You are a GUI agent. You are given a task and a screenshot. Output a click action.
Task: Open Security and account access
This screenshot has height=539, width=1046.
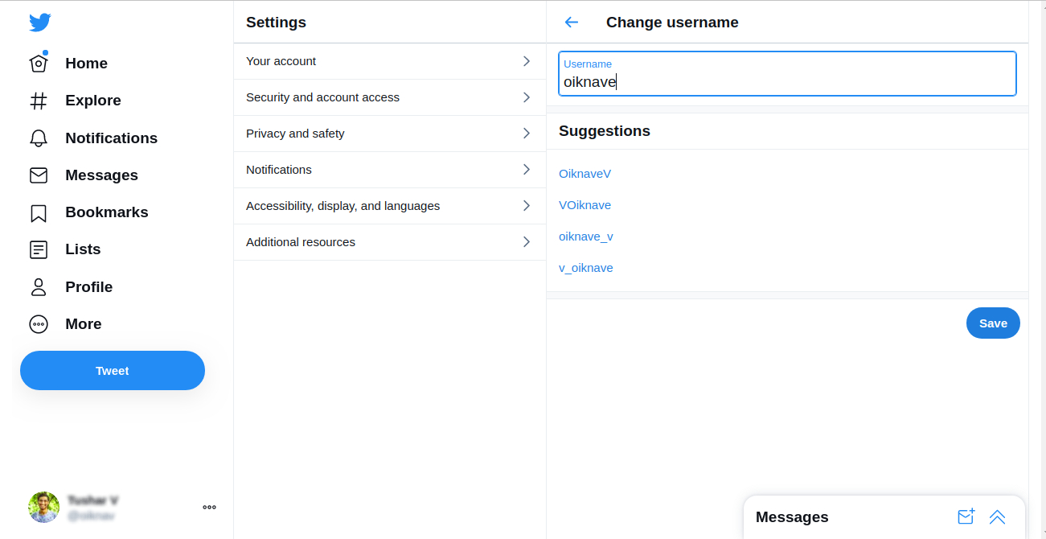coord(389,97)
